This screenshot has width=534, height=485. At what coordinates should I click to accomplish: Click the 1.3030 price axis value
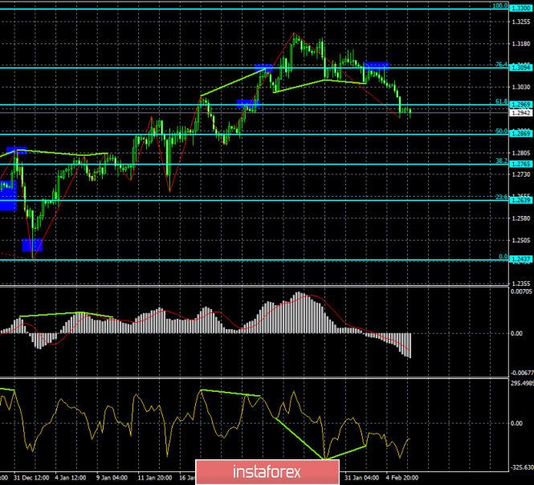[521, 88]
